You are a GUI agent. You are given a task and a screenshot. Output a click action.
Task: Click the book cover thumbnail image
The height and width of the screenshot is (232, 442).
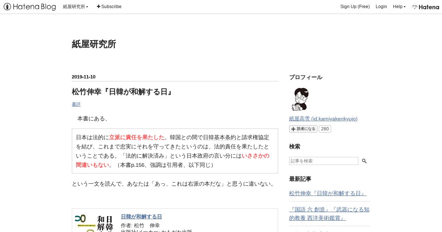click(x=95, y=223)
